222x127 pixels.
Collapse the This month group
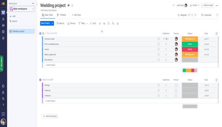(40, 33)
